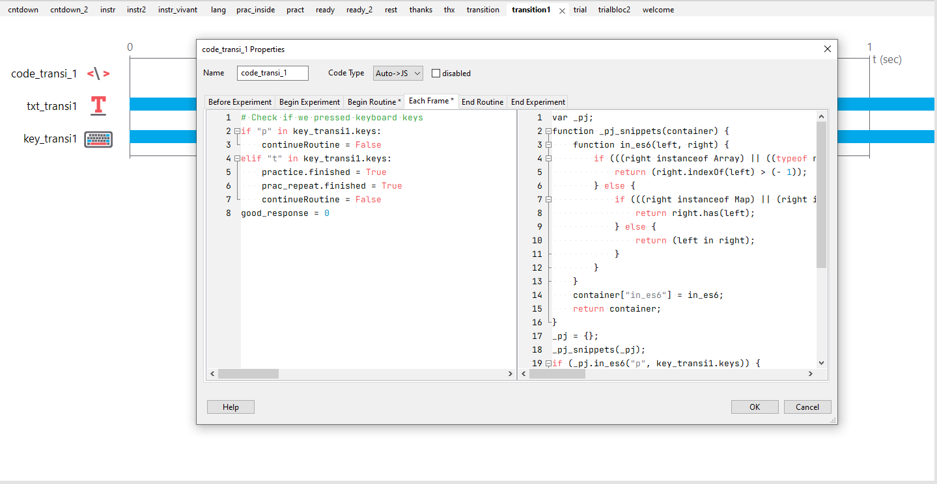
Task: Open the thx routine tab
Action: [x=450, y=10]
